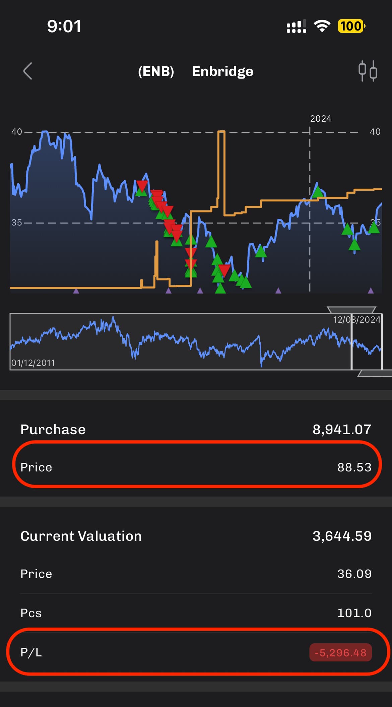
Task: Tap the selected range window in overview chart
Action: pyautogui.click(x=367, y=342)
